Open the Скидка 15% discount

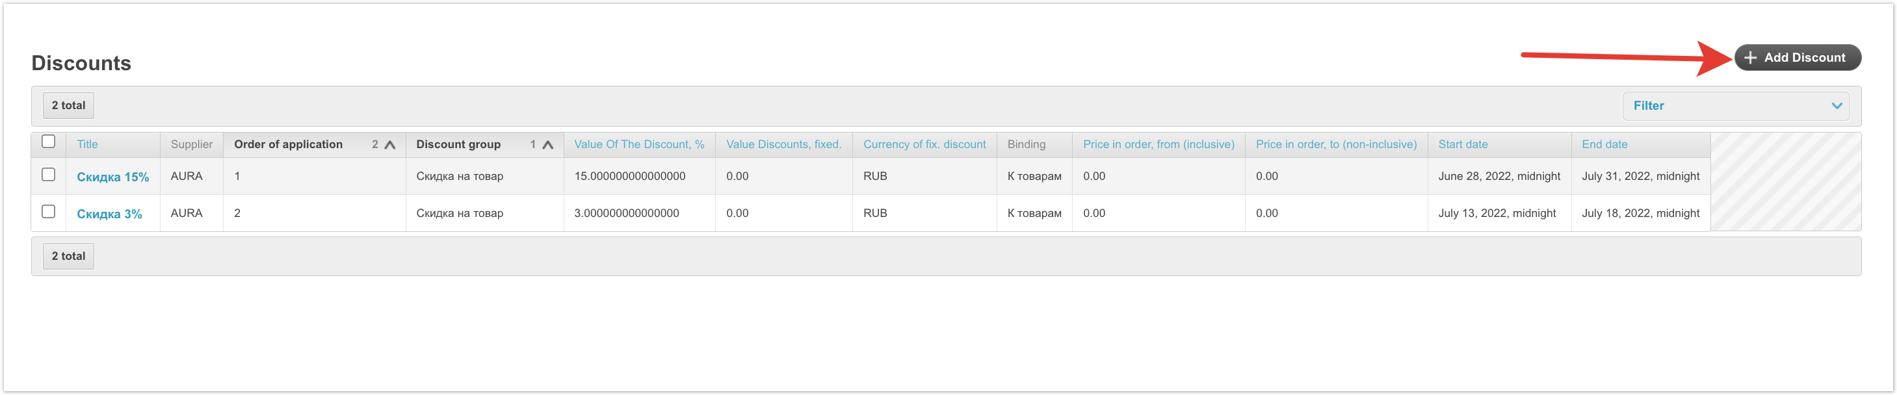112,177
